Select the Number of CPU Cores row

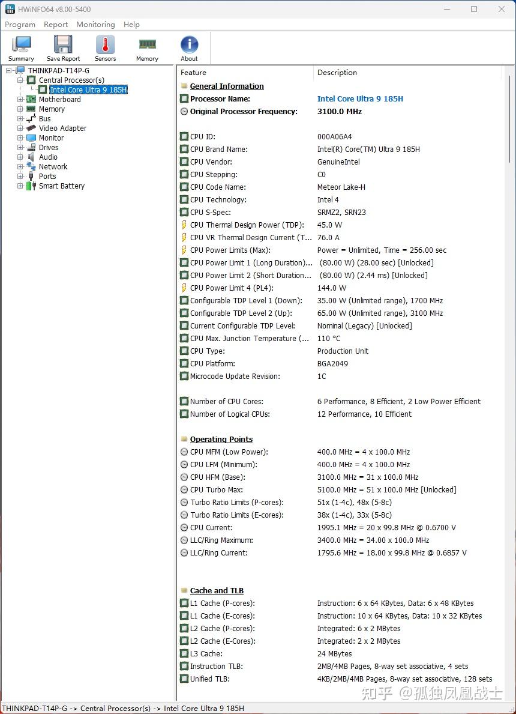pyautogui.click(x=341, y=402)
